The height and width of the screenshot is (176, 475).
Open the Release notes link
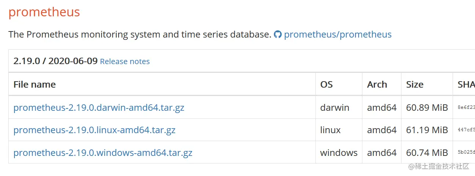point(125,61)
